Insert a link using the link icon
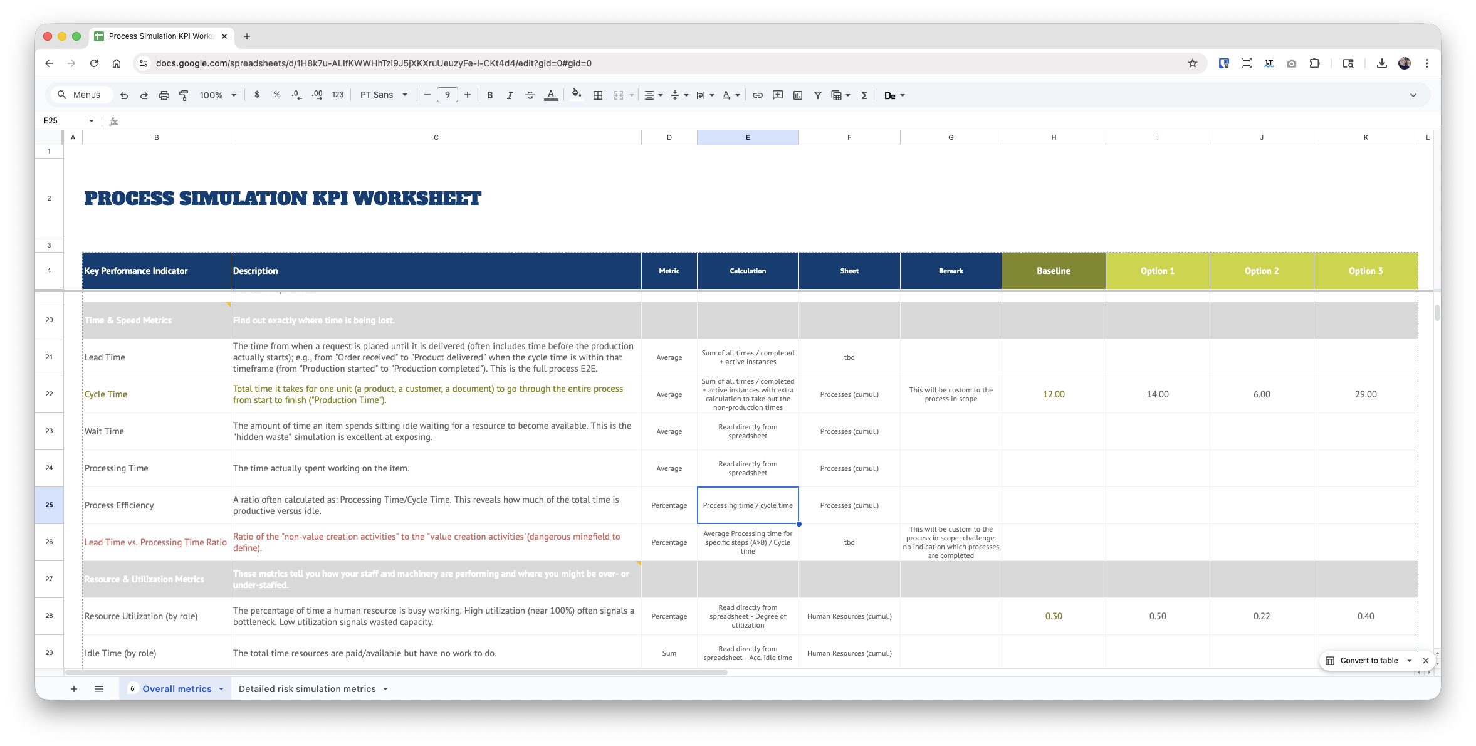Viewport: 1476px width, 746px height. [x=758, y=95]
